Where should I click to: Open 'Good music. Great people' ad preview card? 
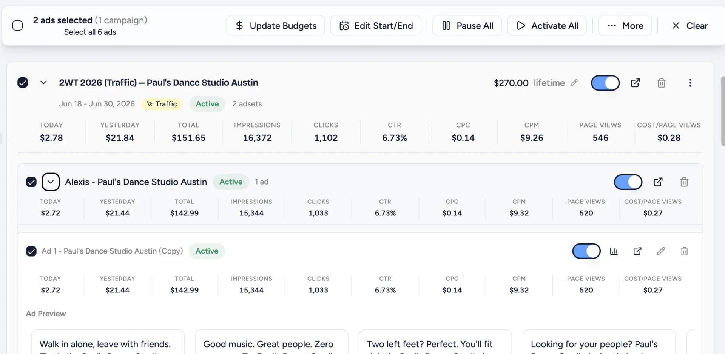coord(271,342)
